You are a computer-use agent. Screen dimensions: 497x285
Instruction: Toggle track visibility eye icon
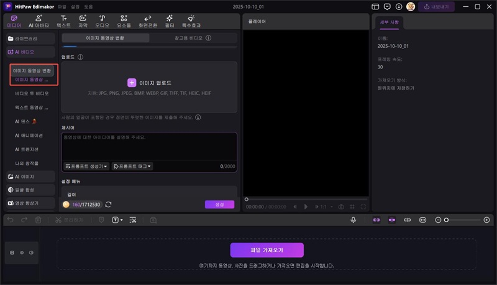click(x=22, y=253)
